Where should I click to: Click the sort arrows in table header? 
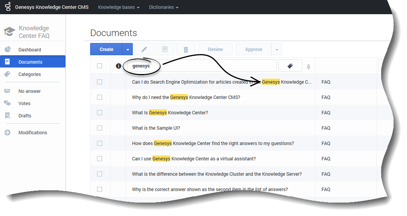coord(308,67)
